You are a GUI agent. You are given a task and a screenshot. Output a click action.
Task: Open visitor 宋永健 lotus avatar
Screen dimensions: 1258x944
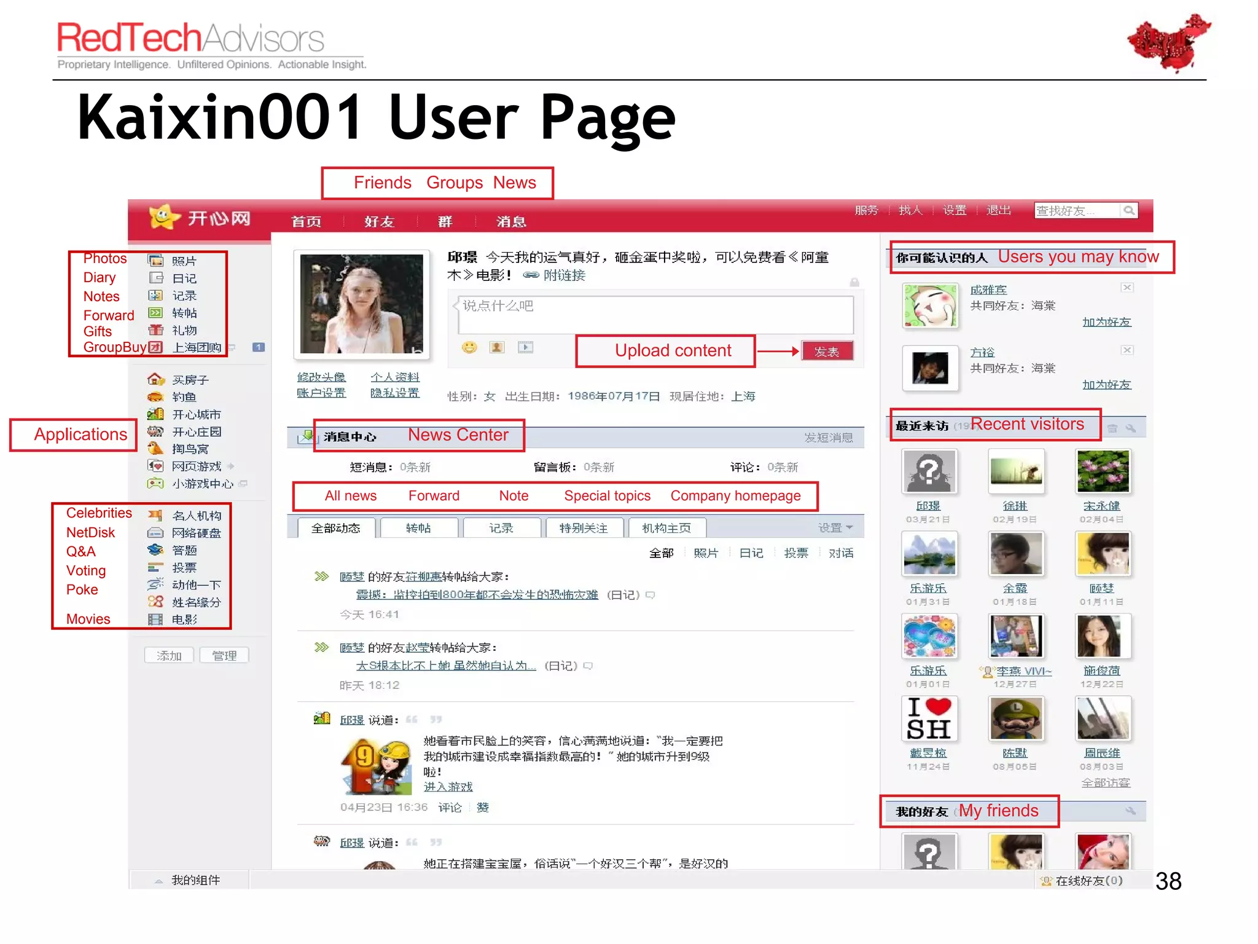click(1103, 471)
